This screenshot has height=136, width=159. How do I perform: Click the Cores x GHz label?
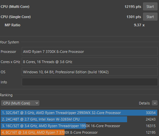coord(11,62)
